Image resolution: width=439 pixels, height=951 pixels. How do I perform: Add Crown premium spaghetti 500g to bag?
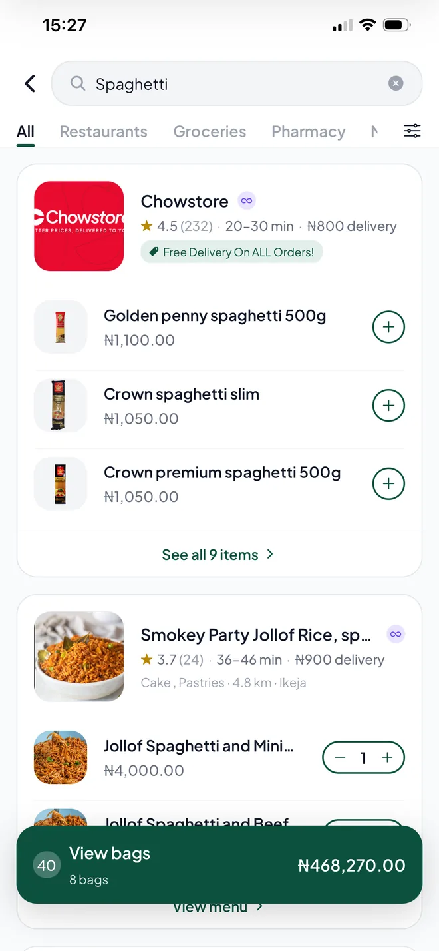(x=388, y=483)
